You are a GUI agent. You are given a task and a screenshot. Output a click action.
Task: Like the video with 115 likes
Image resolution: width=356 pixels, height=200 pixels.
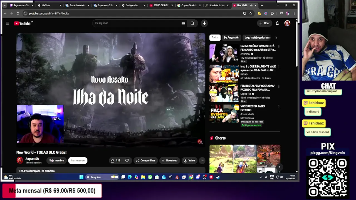(116, 161)
